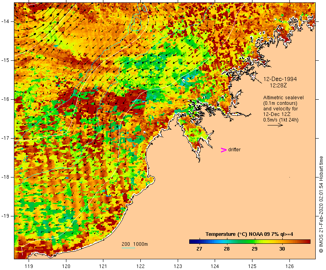The image size is (326, 270).
Task: Click the Temperature NOAA 09 legend title
Action: (x=249, y=234)
